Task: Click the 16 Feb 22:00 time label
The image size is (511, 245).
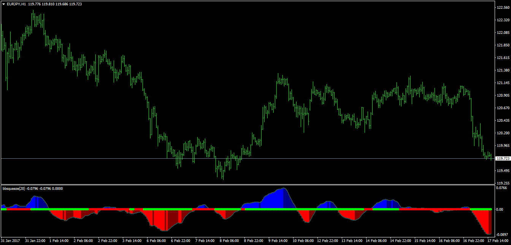Action: [474, 241]
